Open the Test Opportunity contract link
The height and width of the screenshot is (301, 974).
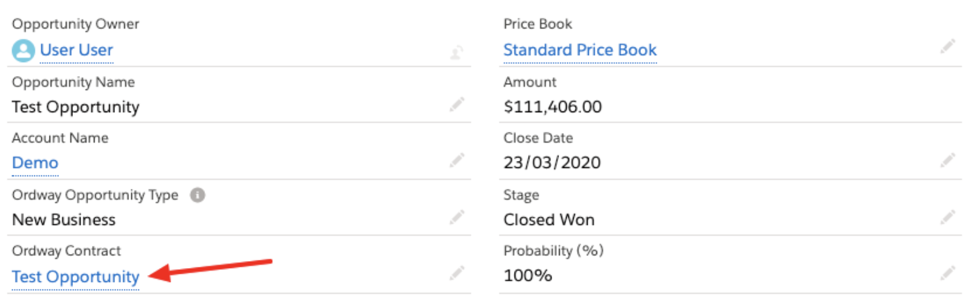click(76, 277)
